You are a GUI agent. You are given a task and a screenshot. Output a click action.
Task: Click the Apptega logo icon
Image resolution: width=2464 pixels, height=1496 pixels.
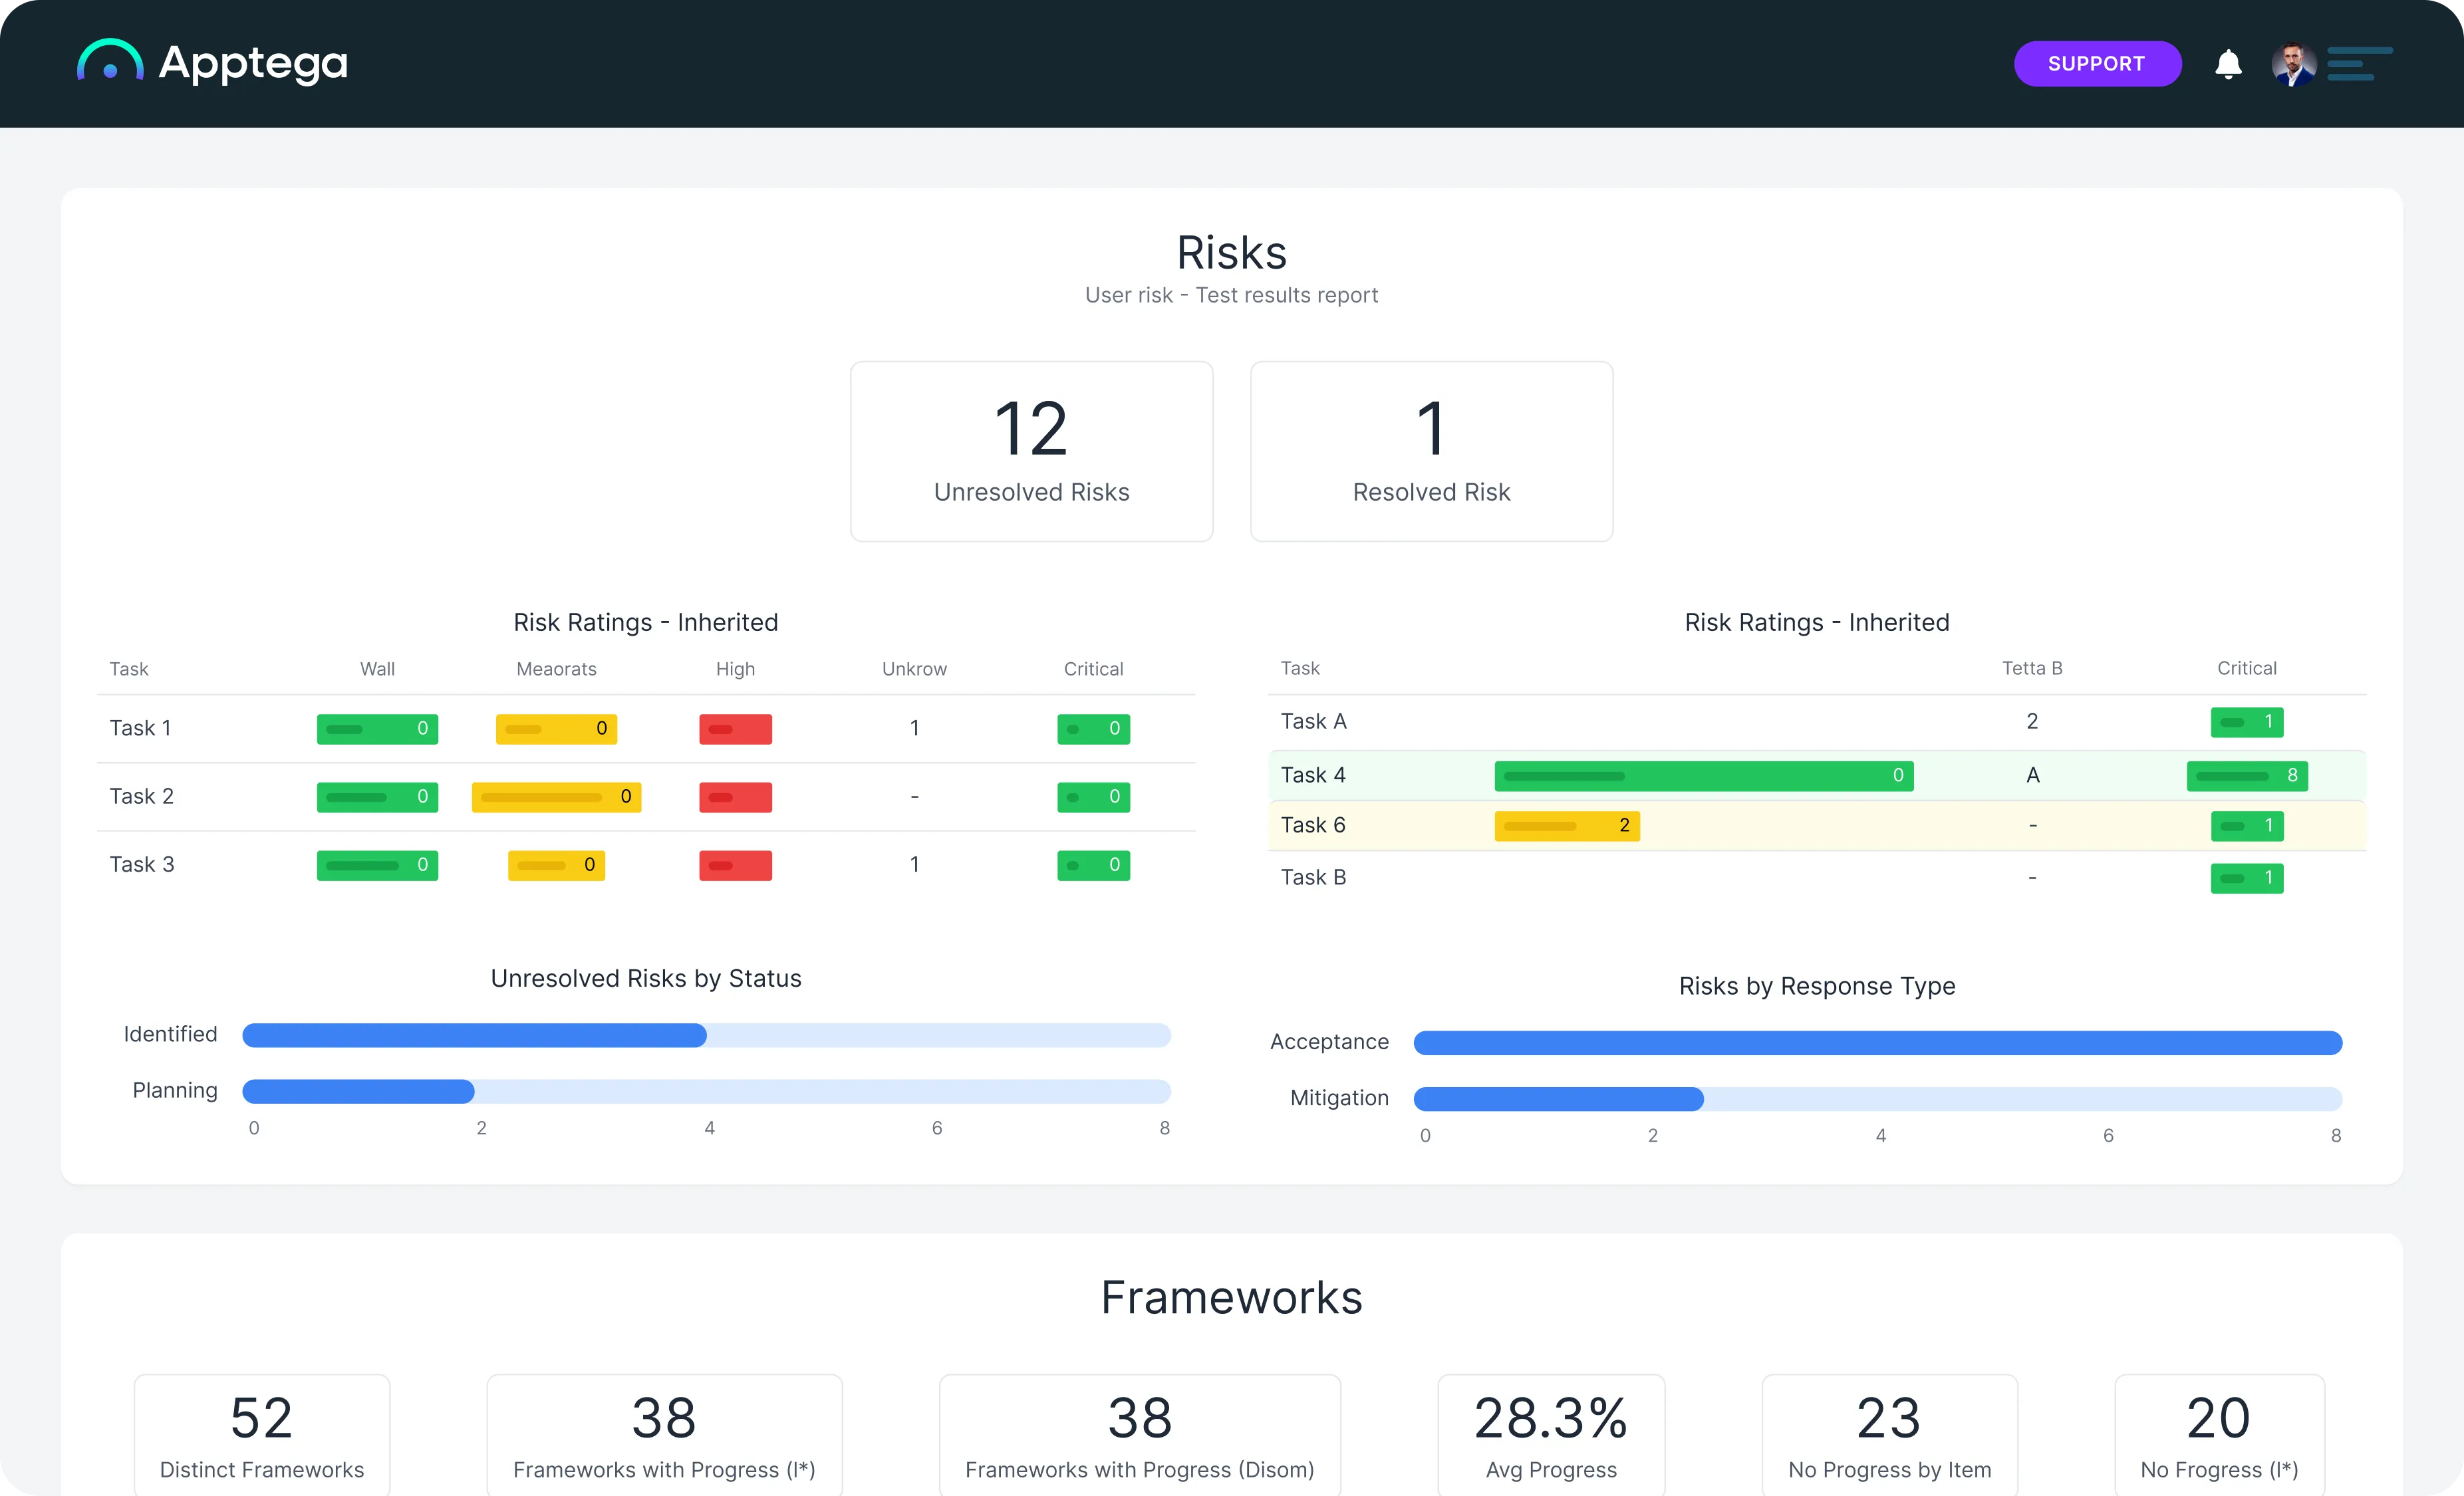click(x=110, y=61)
